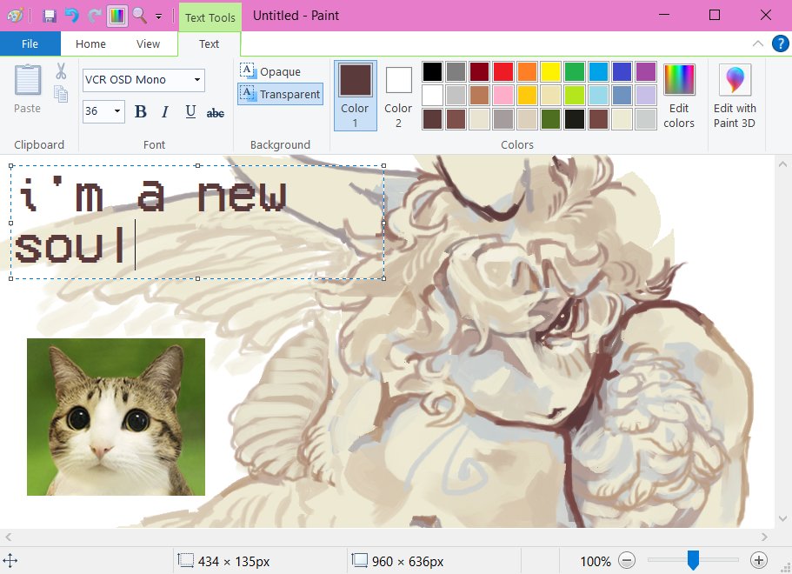This screenshot has height=574, width=792.
Task: Click the rainbow color icon in title bar
Action: [116, 17]
